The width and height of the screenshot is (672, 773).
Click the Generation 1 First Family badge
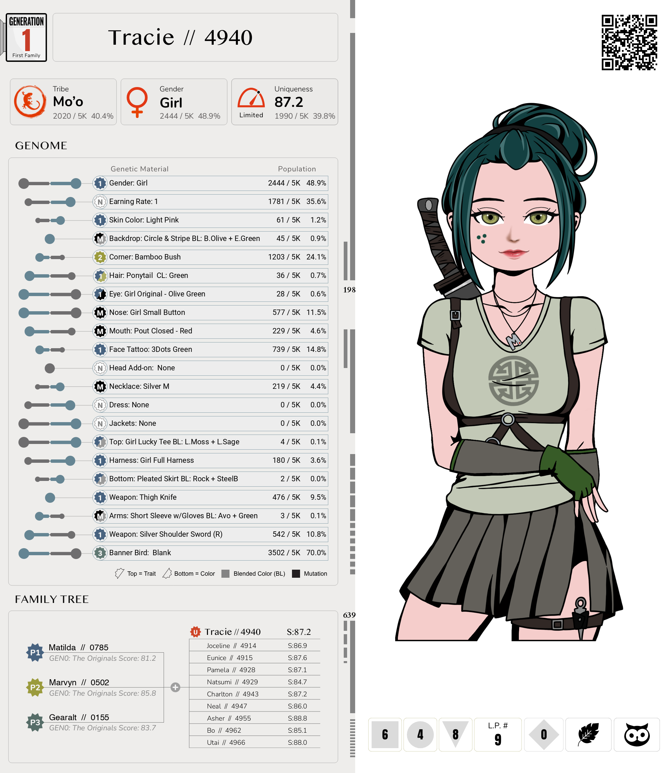pyautogui.click(x=26, y=38)
